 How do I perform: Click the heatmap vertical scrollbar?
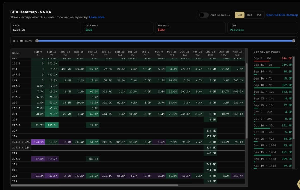pyautogui.click(x=246, y=101)
